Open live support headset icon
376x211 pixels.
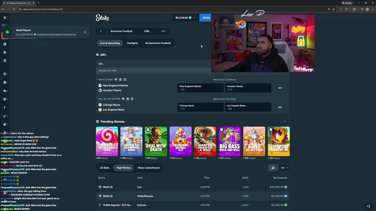(x=368, y=206)
